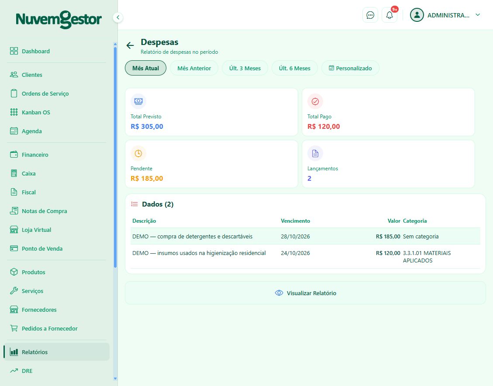Go to the DRE menu item
493x386 pixels.
click(57, 371)
